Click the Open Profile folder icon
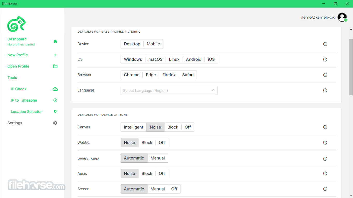353x198 pixels. click(55, 66)
